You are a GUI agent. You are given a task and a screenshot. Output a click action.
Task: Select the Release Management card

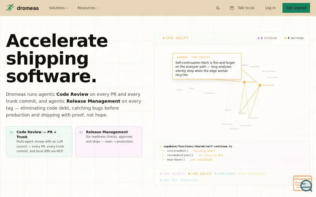click(108, 142)
